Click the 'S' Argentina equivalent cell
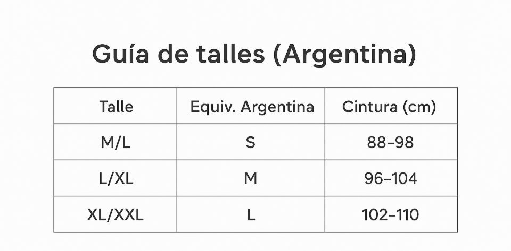The width and height of the screenshot is (511, 251). 250,142
